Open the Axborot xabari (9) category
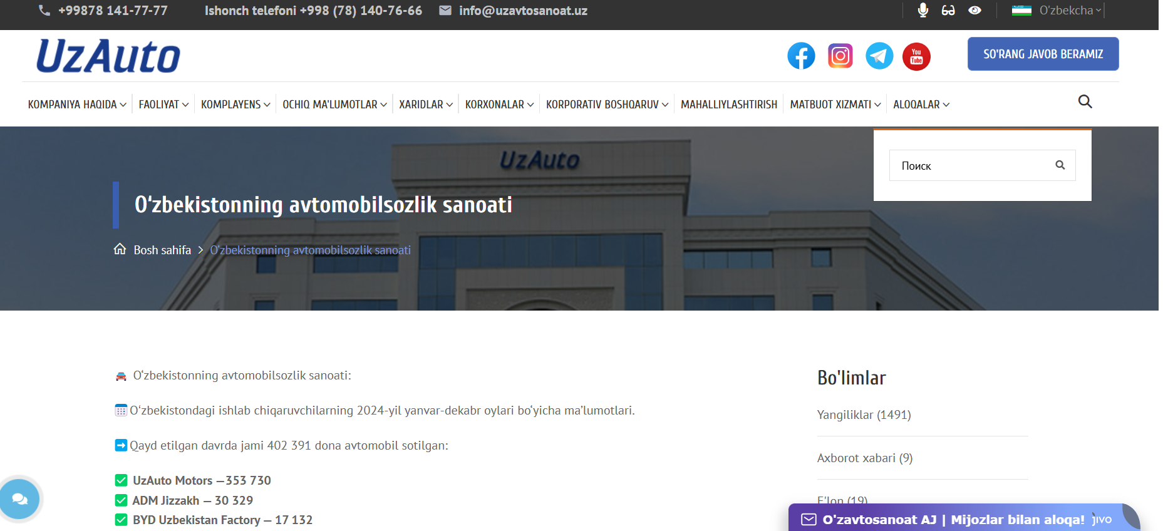Viewport: 1163px width, 531px height. coord(865,458)
